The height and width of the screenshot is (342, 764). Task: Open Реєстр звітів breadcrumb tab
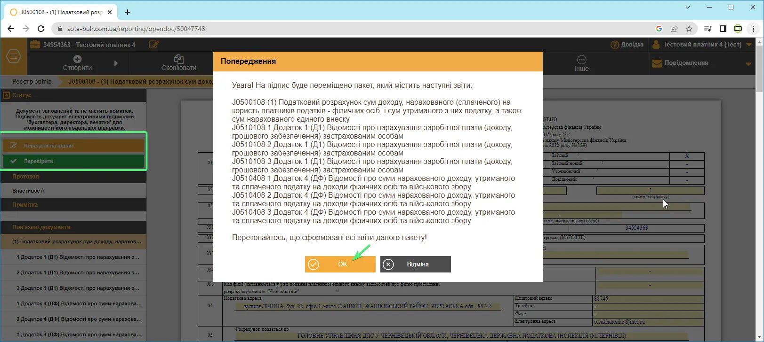pos(32,81)
